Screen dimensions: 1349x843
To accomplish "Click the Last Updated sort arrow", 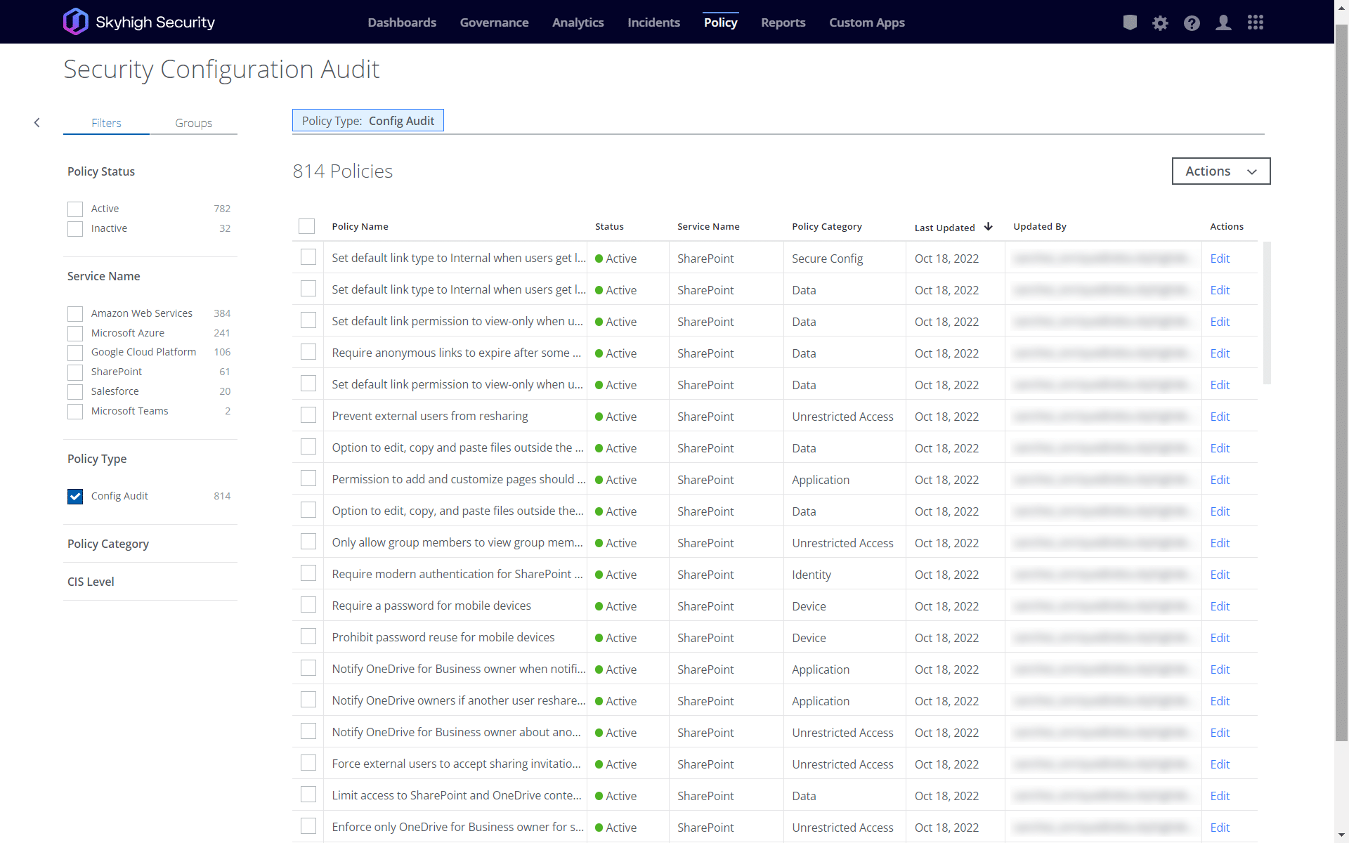I will pos(989,226).
